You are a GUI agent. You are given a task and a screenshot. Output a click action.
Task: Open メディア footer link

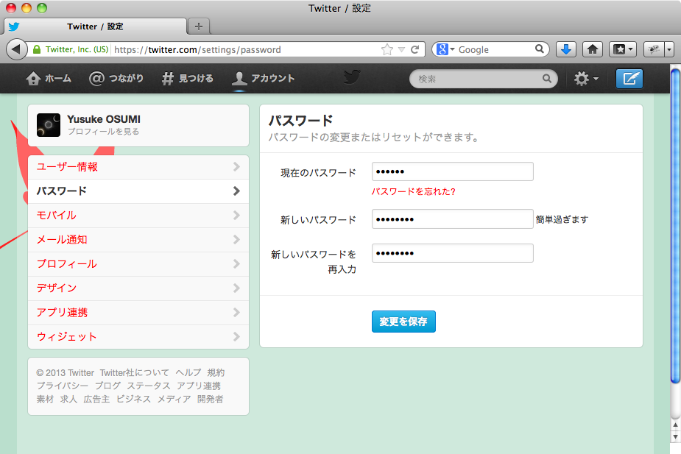[174, 399]
